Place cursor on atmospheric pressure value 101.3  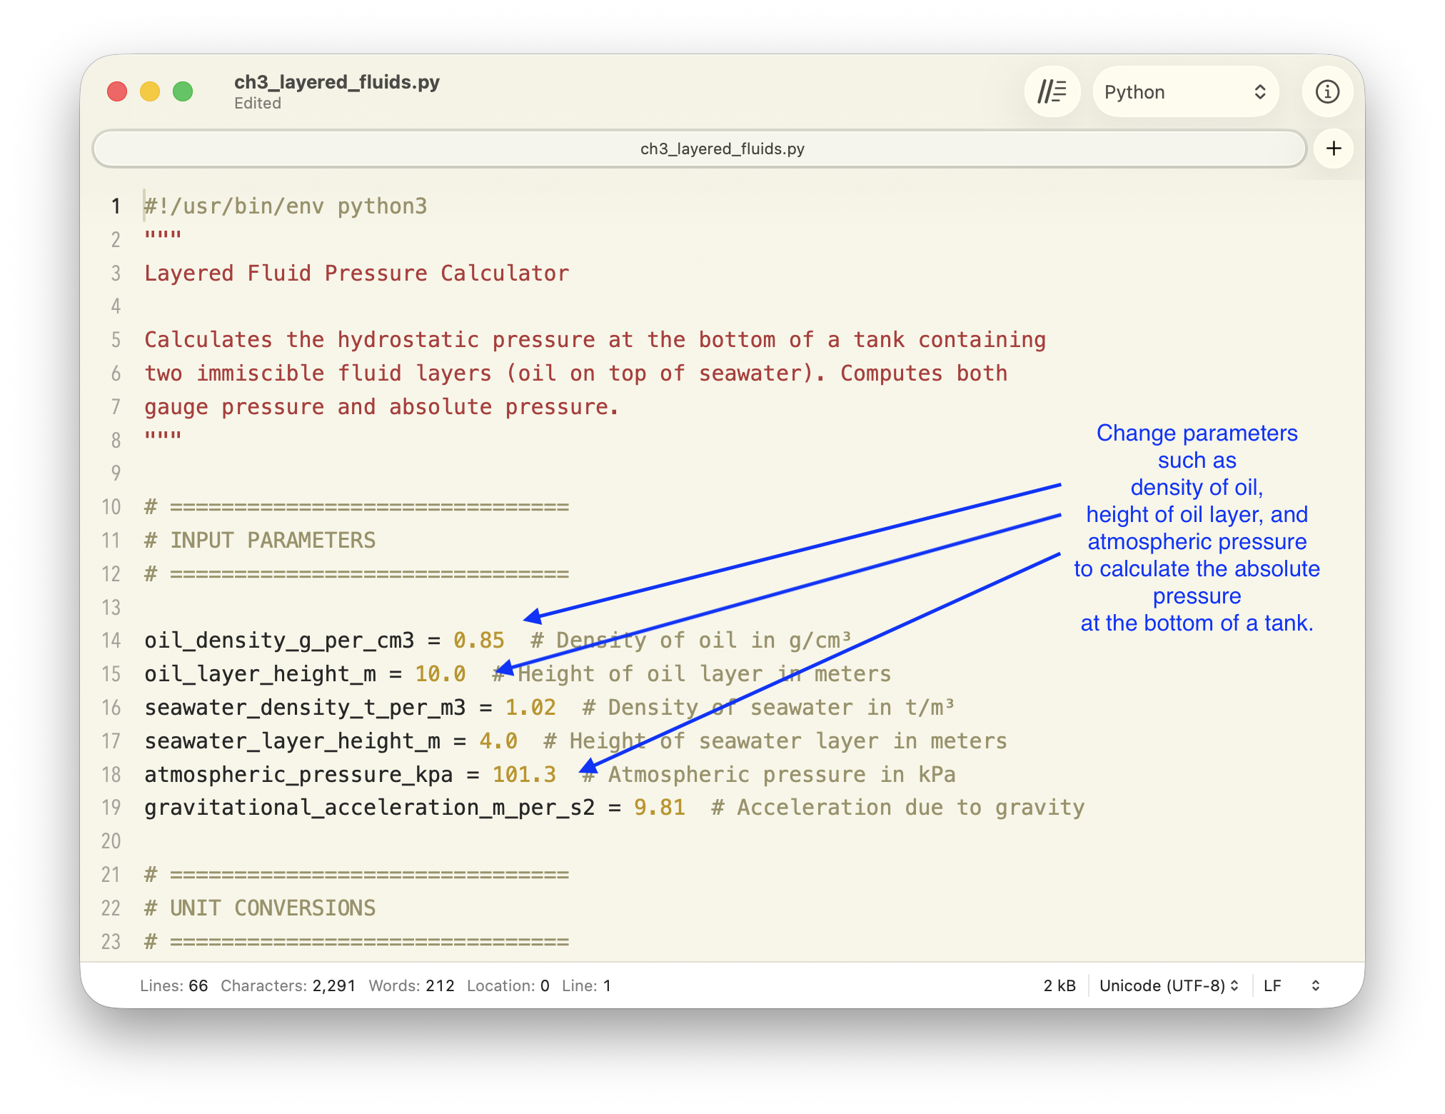[x=523, y=775]
